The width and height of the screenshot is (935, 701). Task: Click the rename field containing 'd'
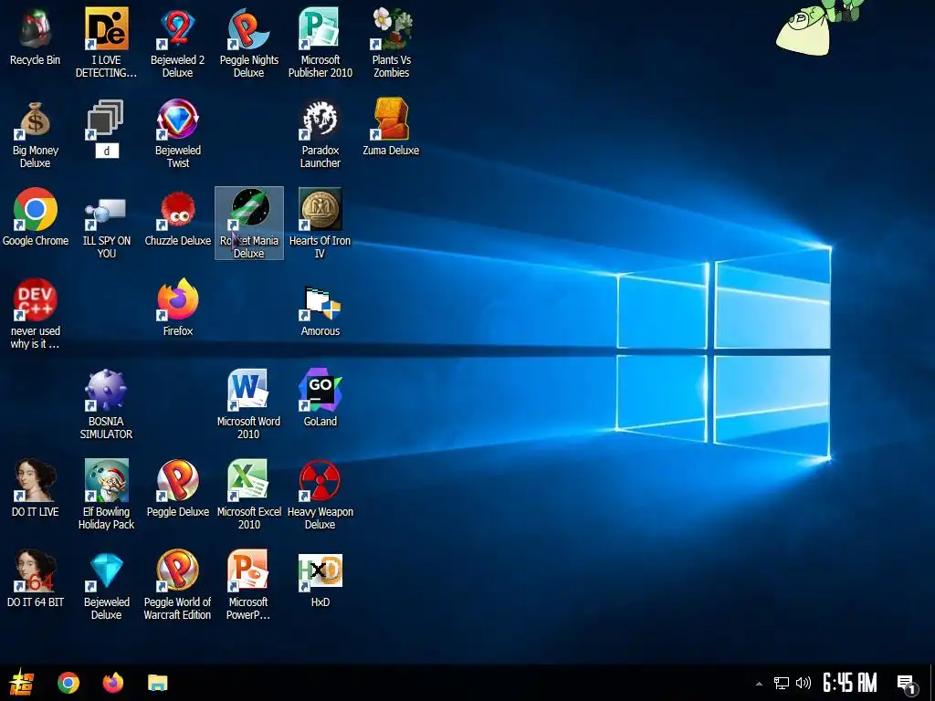click(x=107, y=151)
